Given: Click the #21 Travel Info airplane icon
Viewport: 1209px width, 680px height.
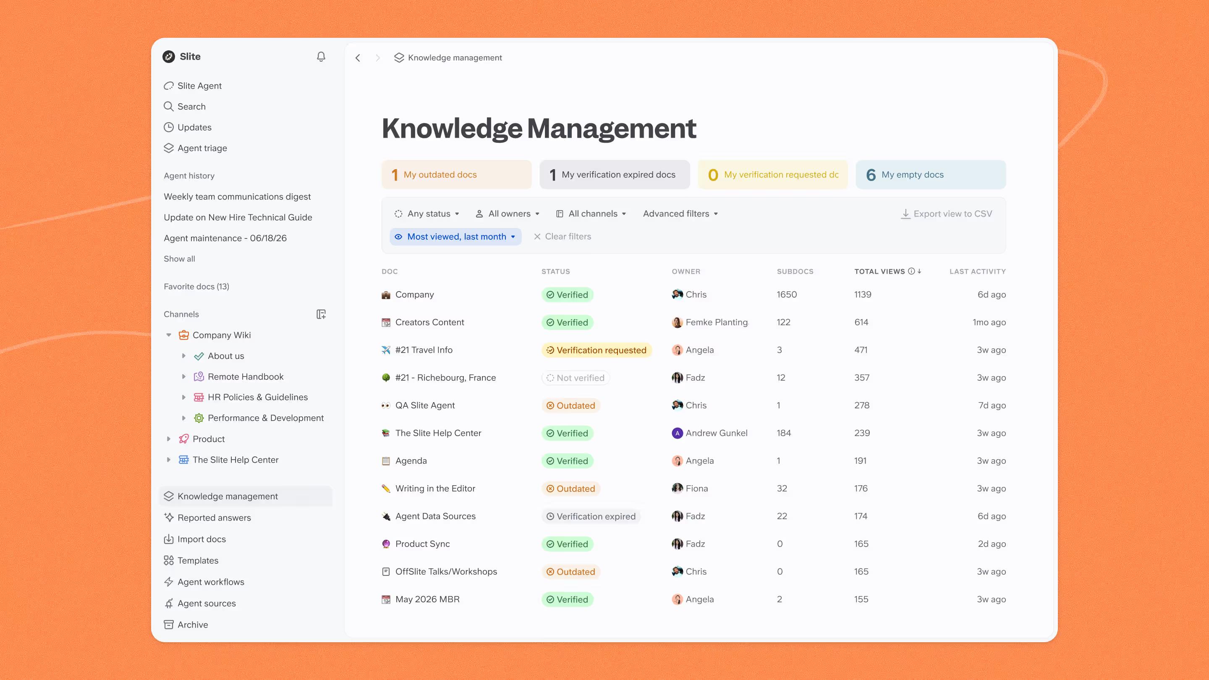Looking at the screenshot, I should pos(386,350).
